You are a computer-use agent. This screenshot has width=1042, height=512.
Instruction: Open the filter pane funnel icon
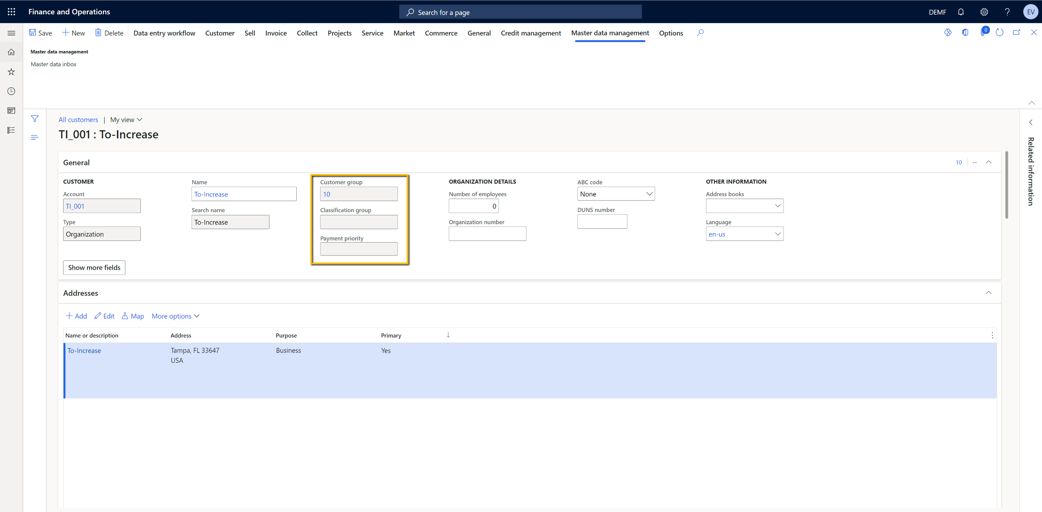point(35,118)
